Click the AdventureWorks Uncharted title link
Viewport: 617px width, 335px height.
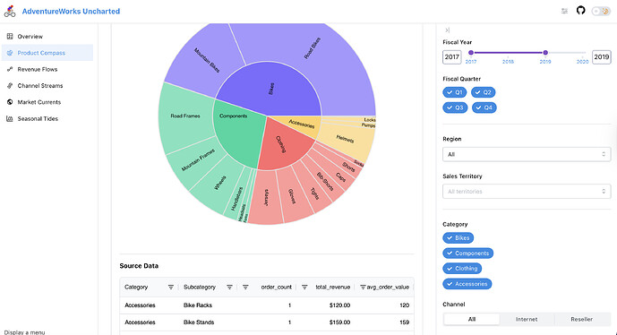point(71,12)
